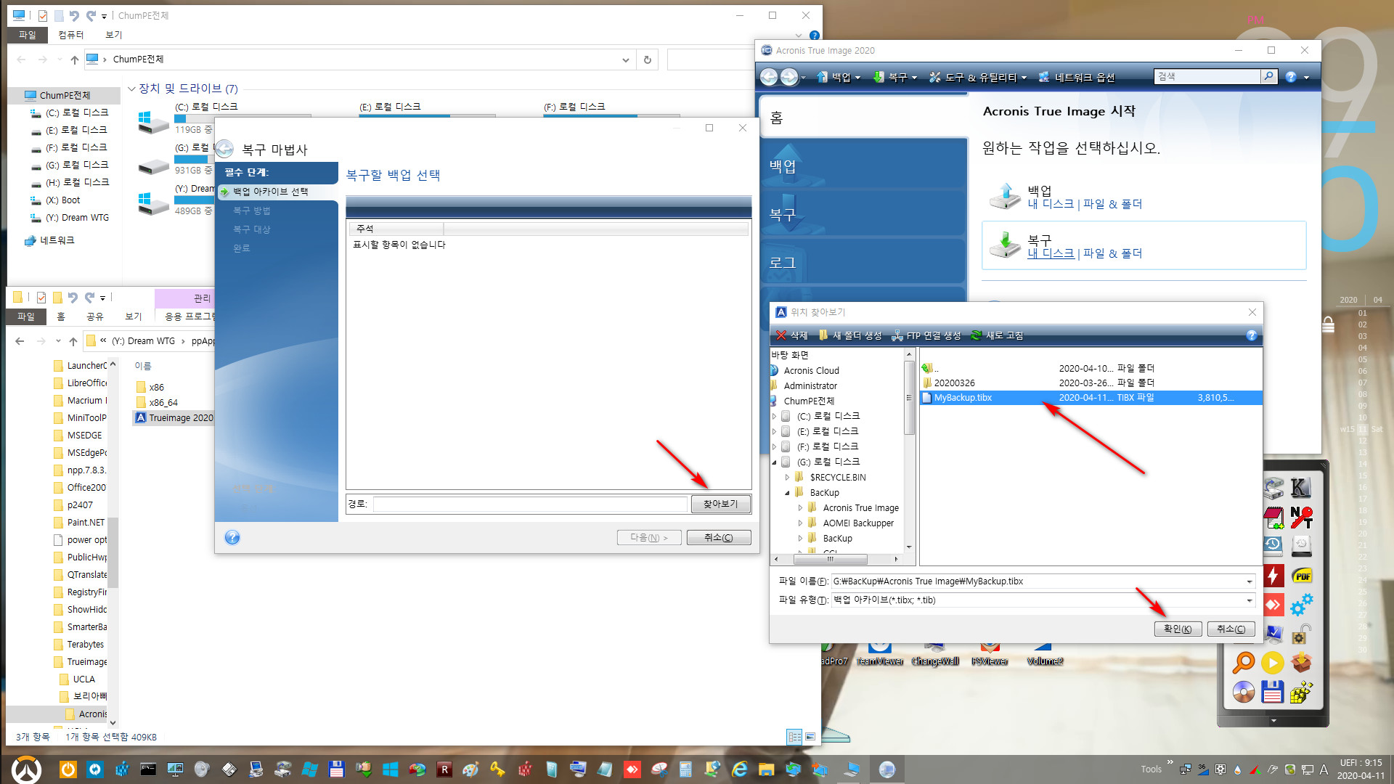Click the 내 디스크 link under 복구
The width and height of the screenshot is (1394, 784).
tap(1051, 253)
